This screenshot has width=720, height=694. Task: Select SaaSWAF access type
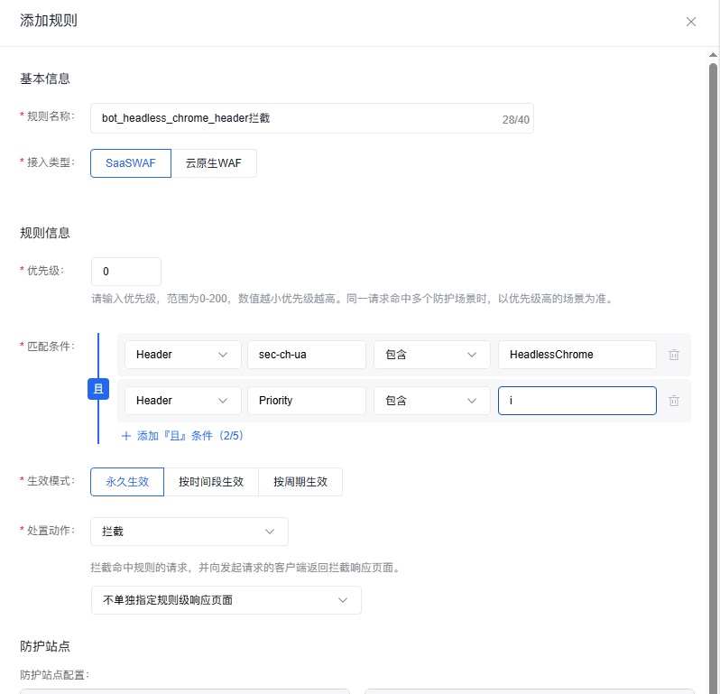pyautogui.click(x=131, y=163)
